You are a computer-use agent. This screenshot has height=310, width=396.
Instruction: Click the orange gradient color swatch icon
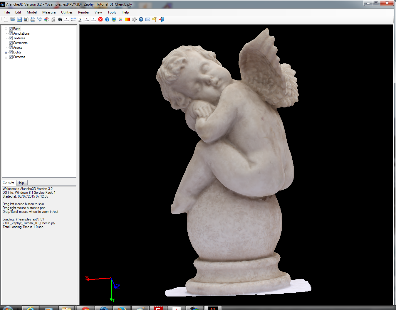click(127, 19)
